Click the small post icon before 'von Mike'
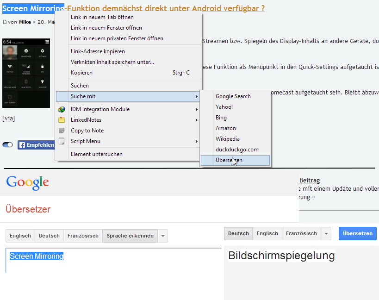The width and height of the screenshot is (379, 300). 5,22
